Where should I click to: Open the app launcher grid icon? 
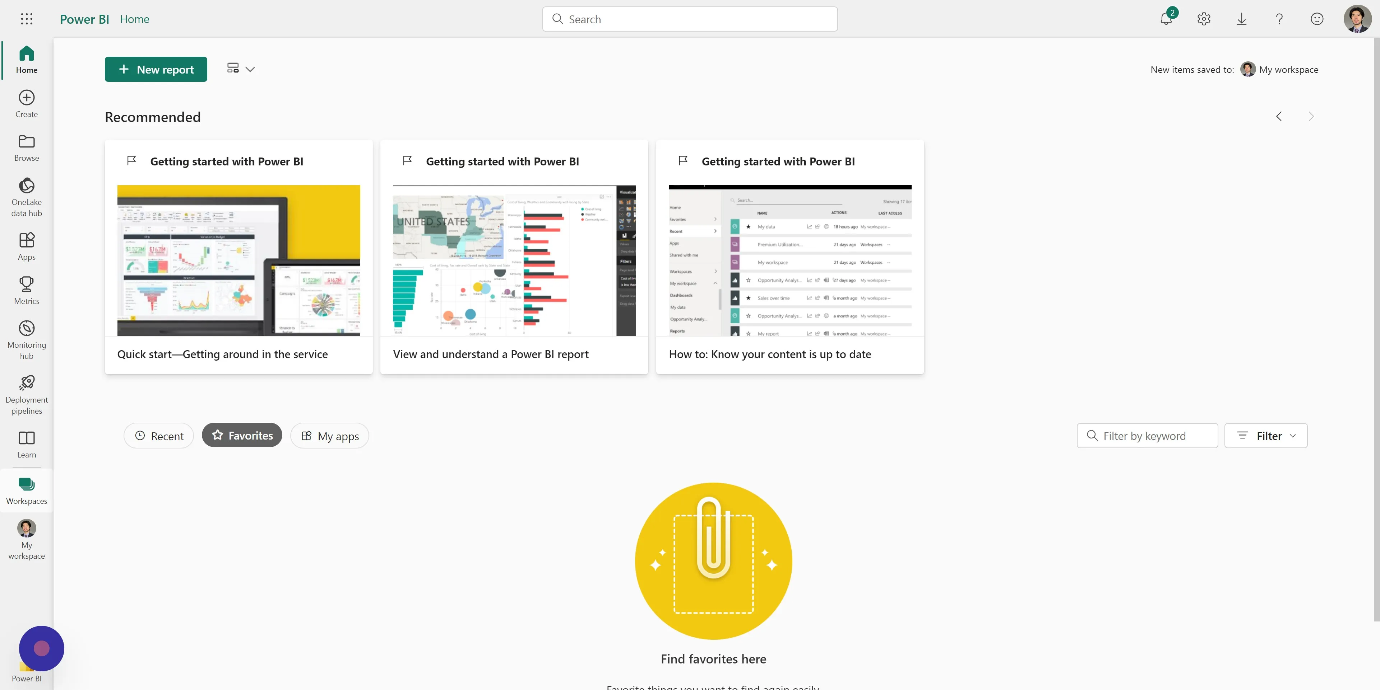pyautogui.click(x=27, y=19)
